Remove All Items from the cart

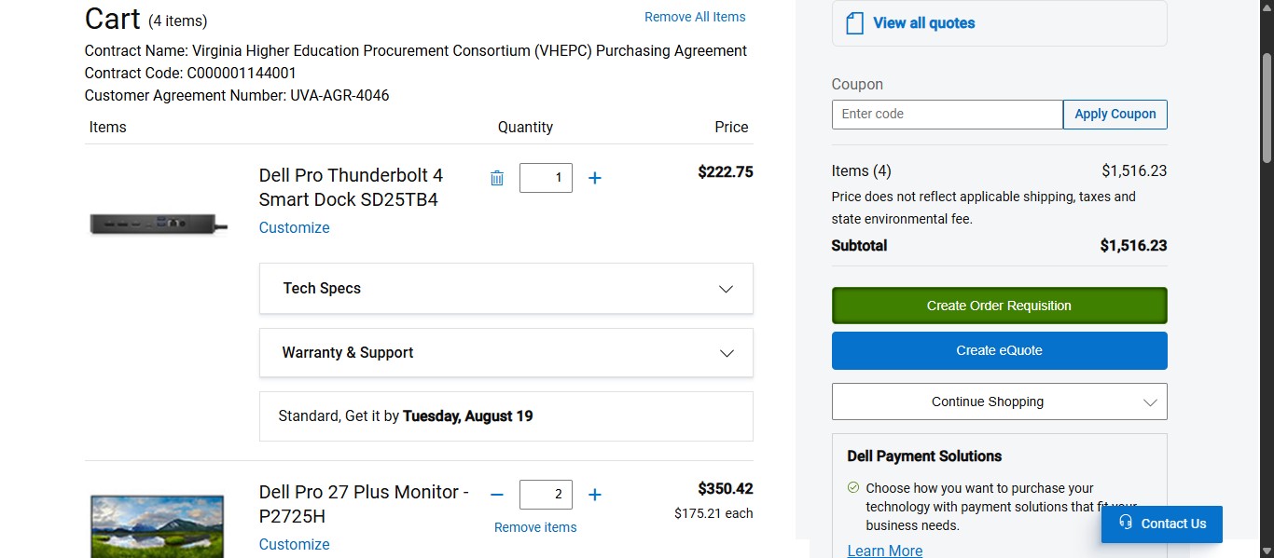point(694,16)
